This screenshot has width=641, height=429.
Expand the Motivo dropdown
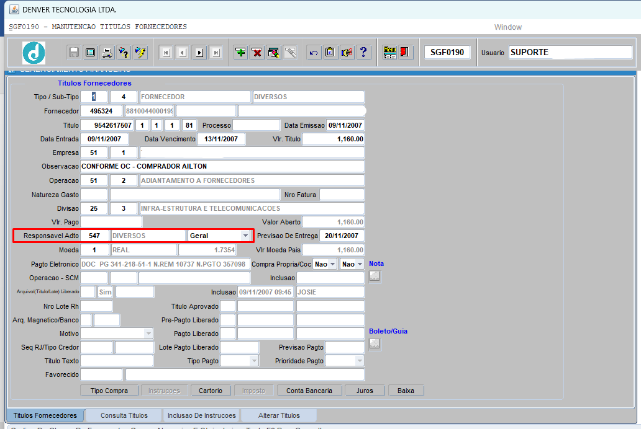pyautogui.click(x=148, y=334)
